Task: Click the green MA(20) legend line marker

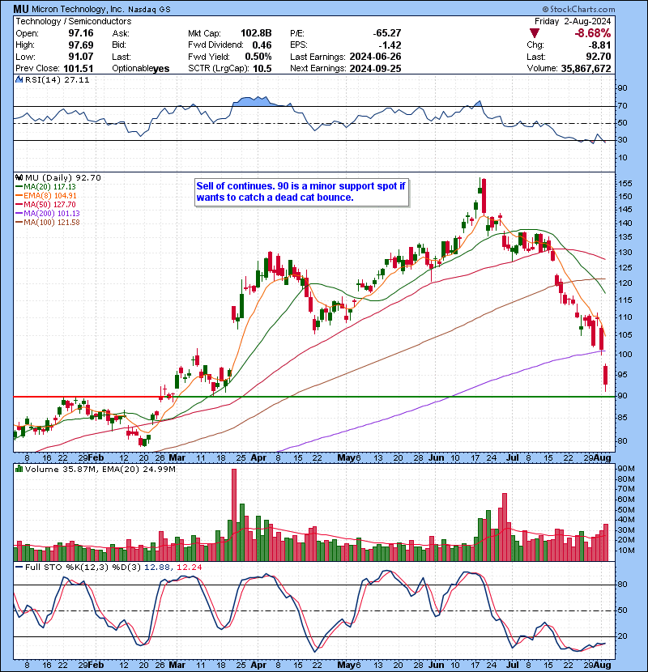Action: 19,187
